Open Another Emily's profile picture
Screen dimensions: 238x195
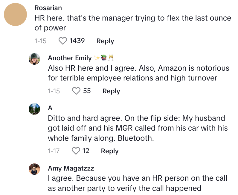34,59
